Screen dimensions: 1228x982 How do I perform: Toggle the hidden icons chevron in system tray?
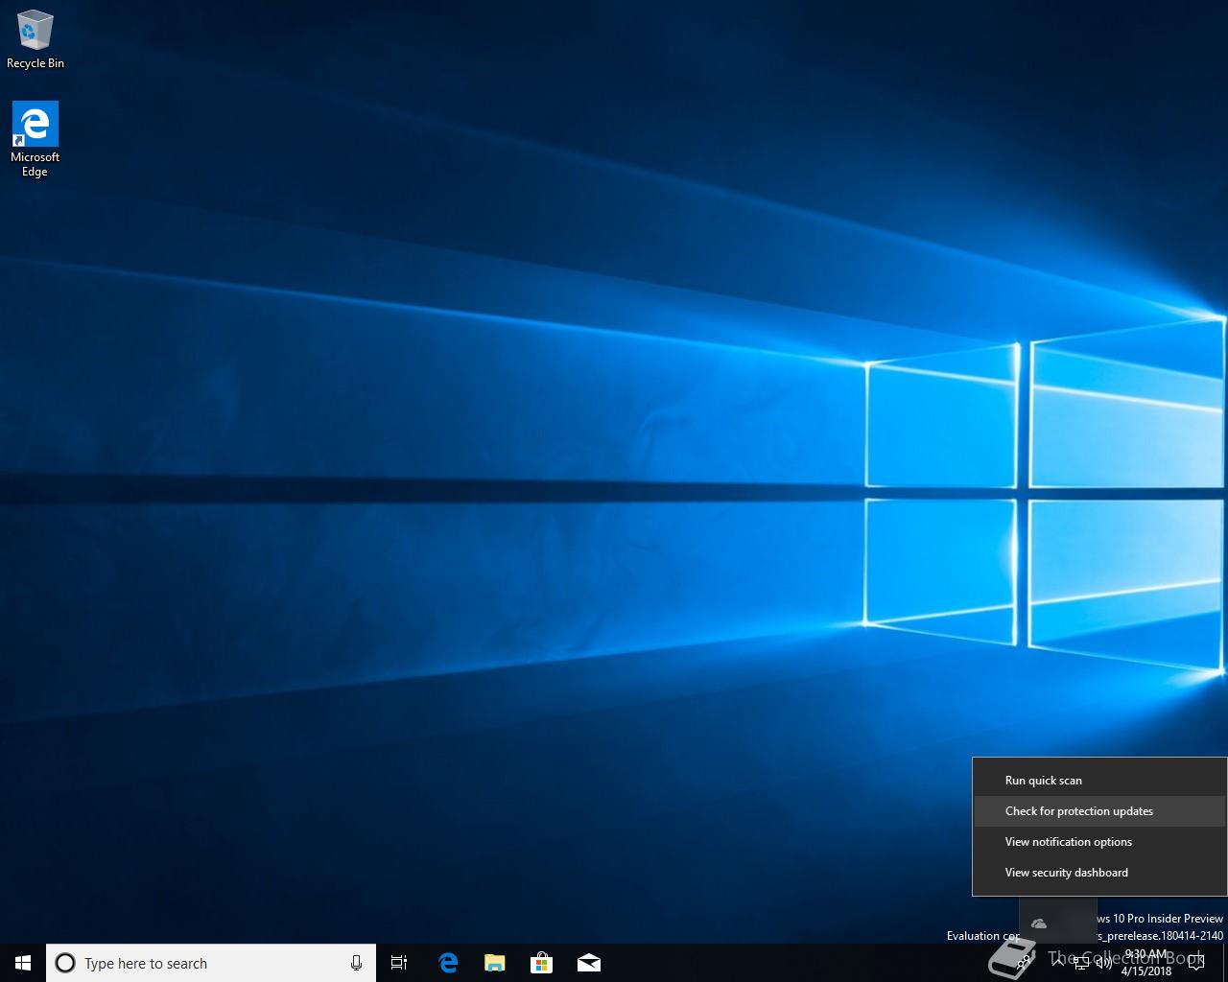tap(1058, 963)
